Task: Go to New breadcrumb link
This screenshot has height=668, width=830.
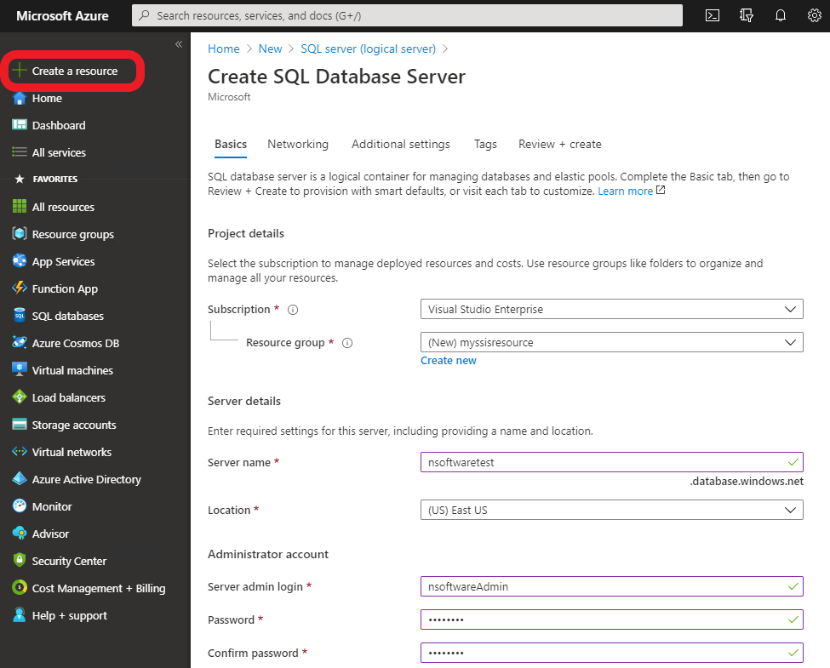Action: click(270, 49)
